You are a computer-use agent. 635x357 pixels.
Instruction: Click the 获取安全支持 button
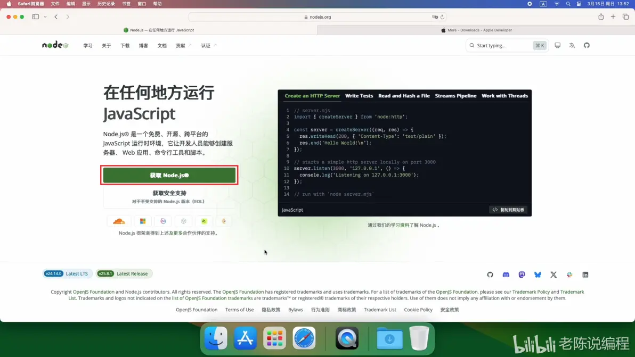169,197
